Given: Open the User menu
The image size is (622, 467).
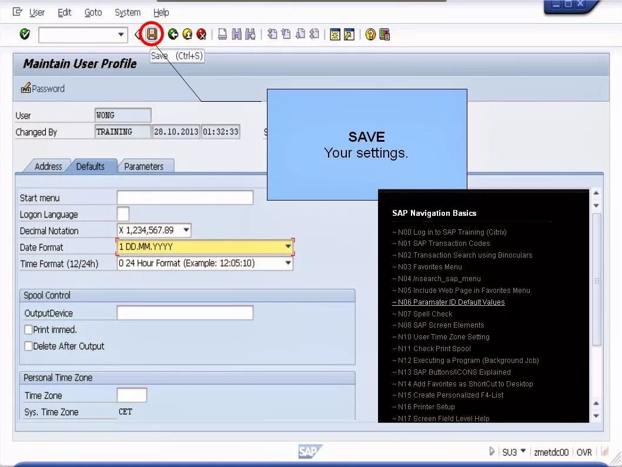Looking at the screenshot, I should tap(37, 12).
